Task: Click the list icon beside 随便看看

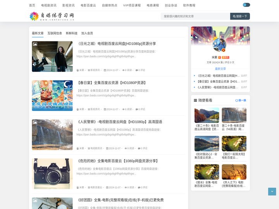Action: coord(195,100)
